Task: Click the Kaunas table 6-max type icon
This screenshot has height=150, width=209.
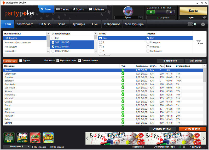Action: (x=123, y=70)
